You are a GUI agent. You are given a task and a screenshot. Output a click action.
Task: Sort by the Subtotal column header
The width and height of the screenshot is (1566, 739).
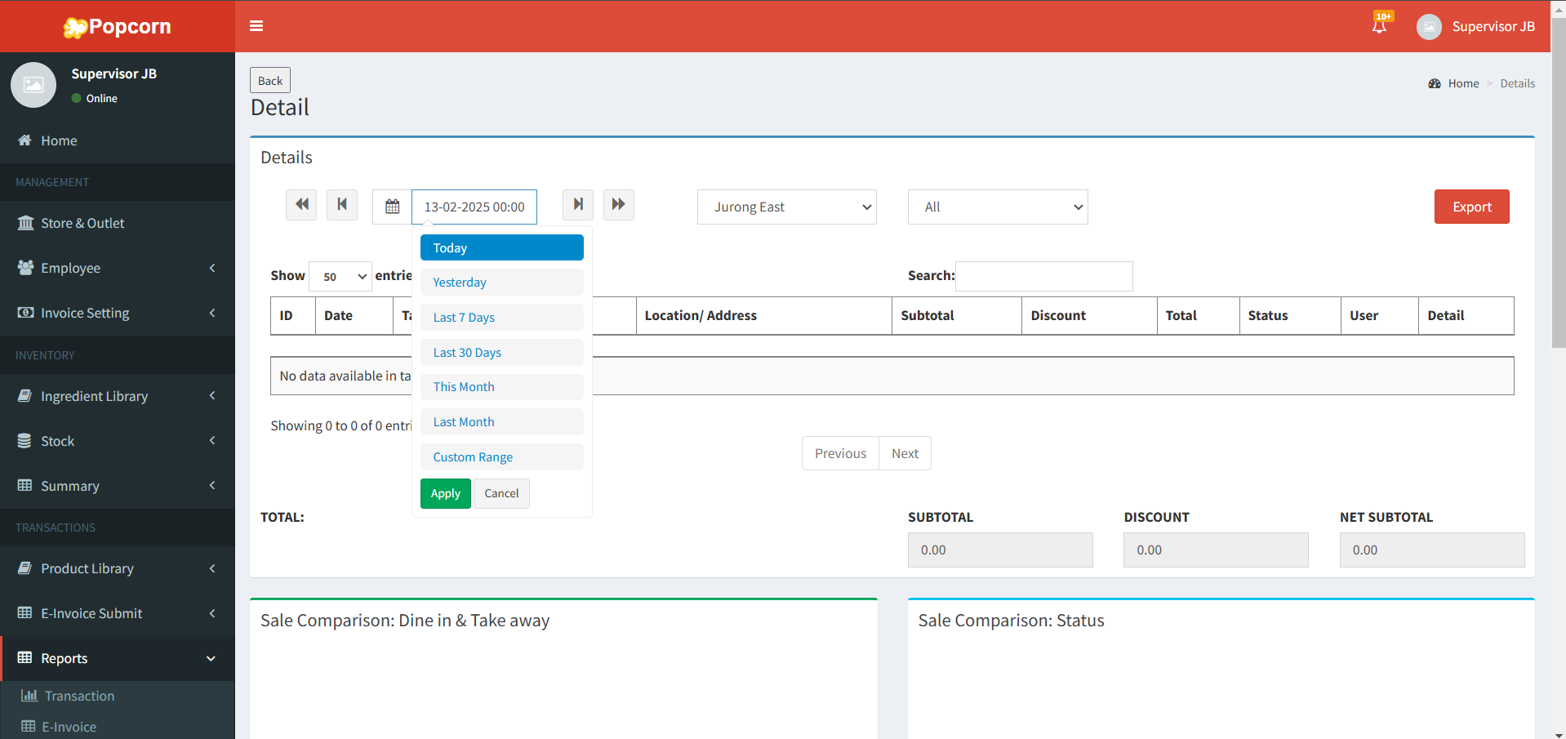[957, 315]
